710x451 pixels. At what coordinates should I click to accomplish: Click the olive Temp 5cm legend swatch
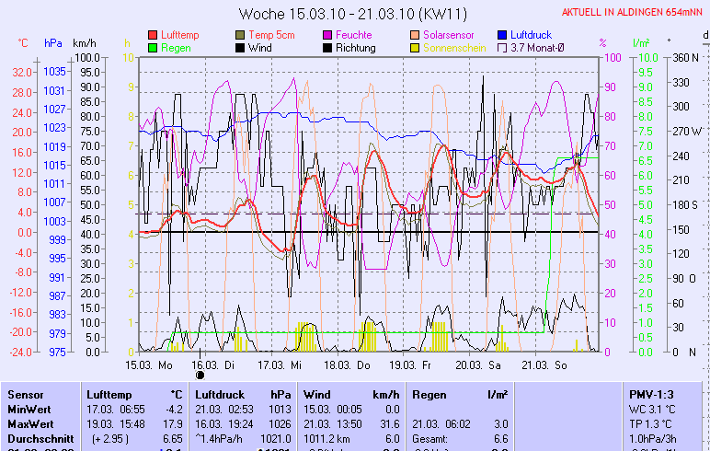[241, 35]
